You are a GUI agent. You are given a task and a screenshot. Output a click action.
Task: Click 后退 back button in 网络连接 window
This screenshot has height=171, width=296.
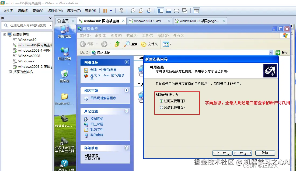87,44
